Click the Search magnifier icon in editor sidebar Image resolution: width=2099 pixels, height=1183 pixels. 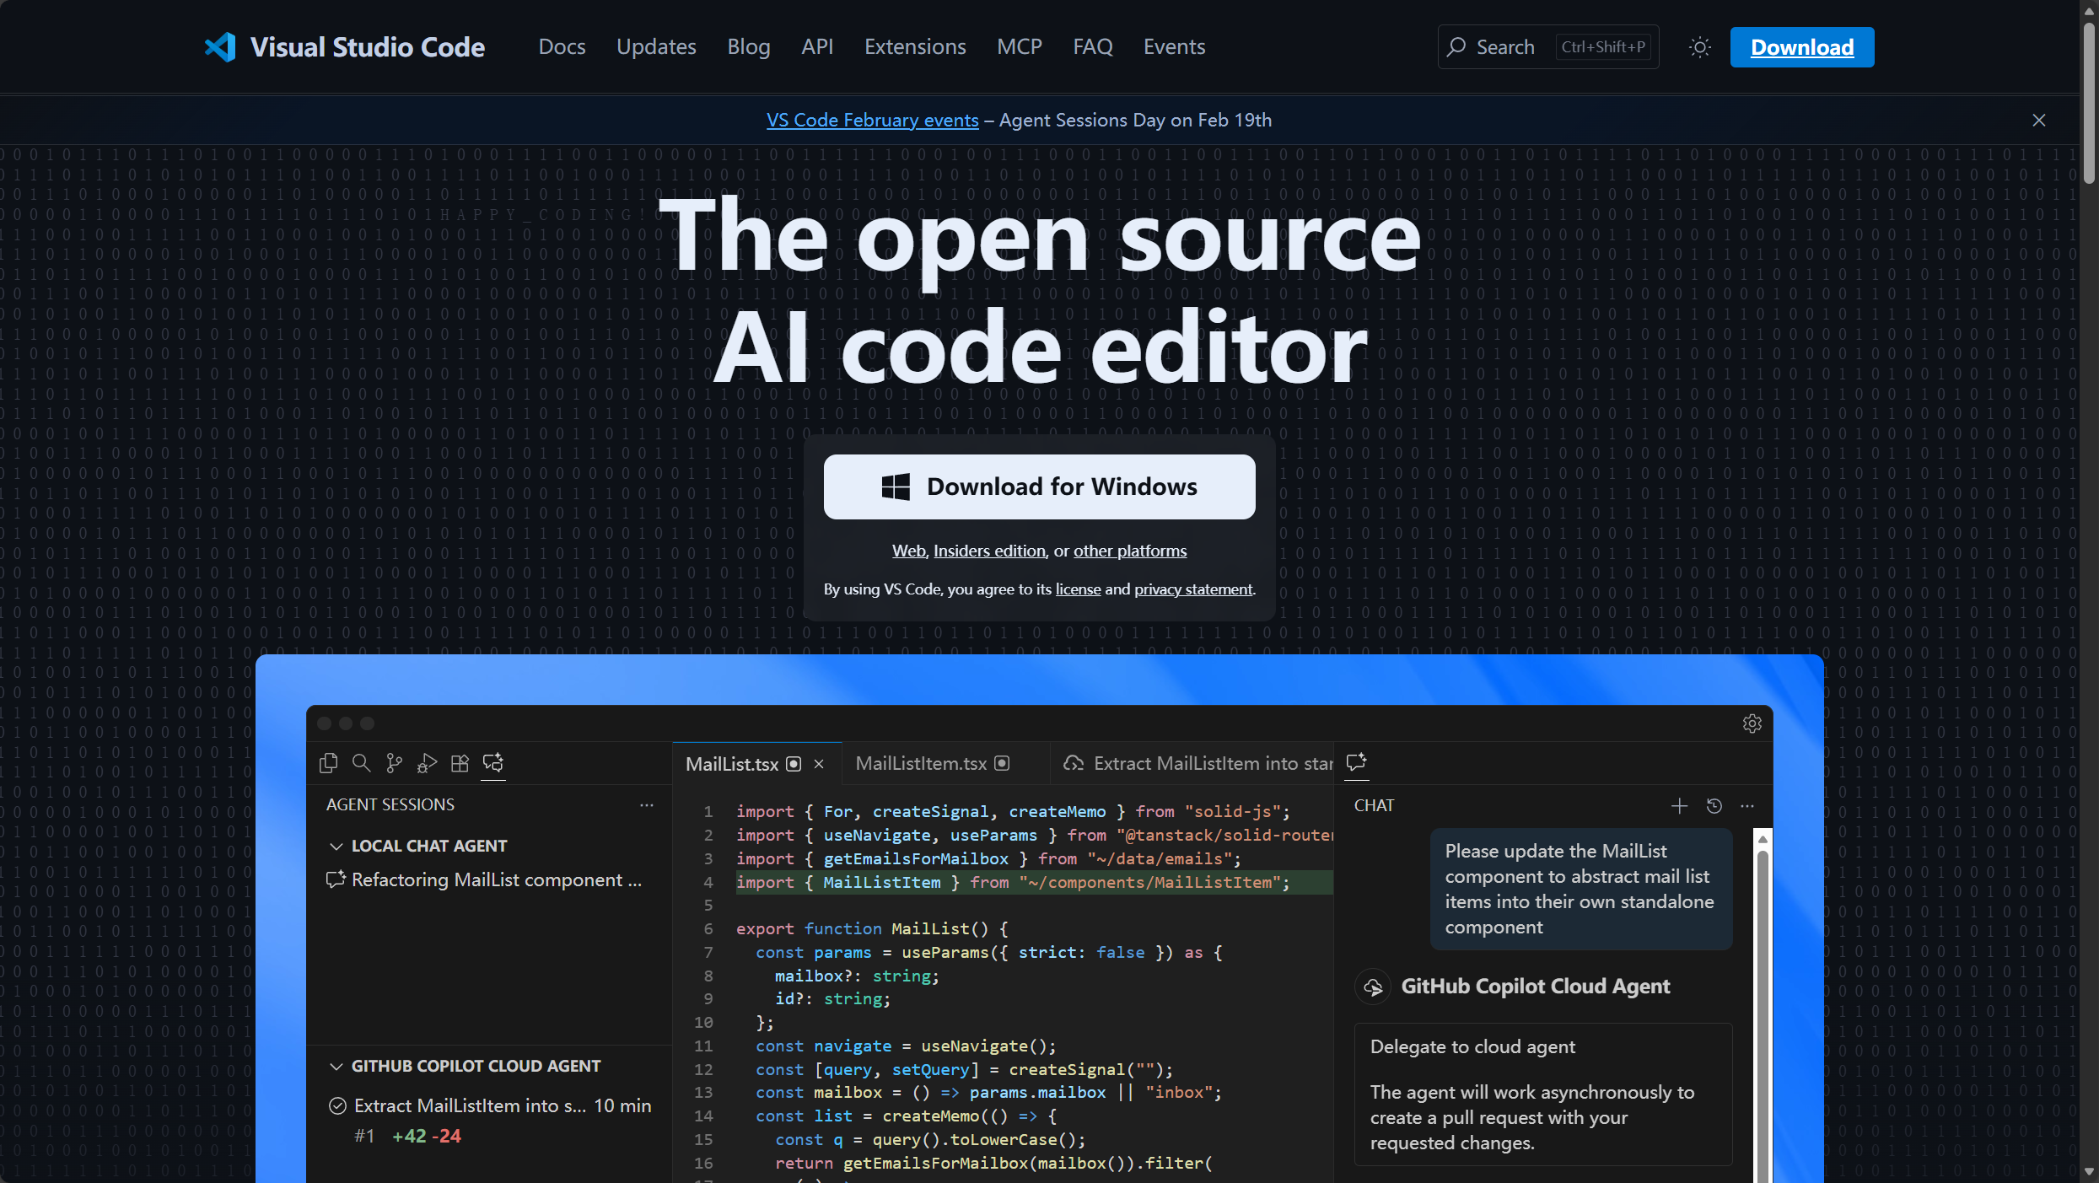click(x=361, y=763)
